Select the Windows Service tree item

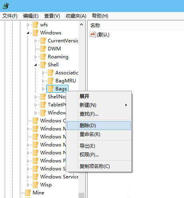tap(59, 177)
